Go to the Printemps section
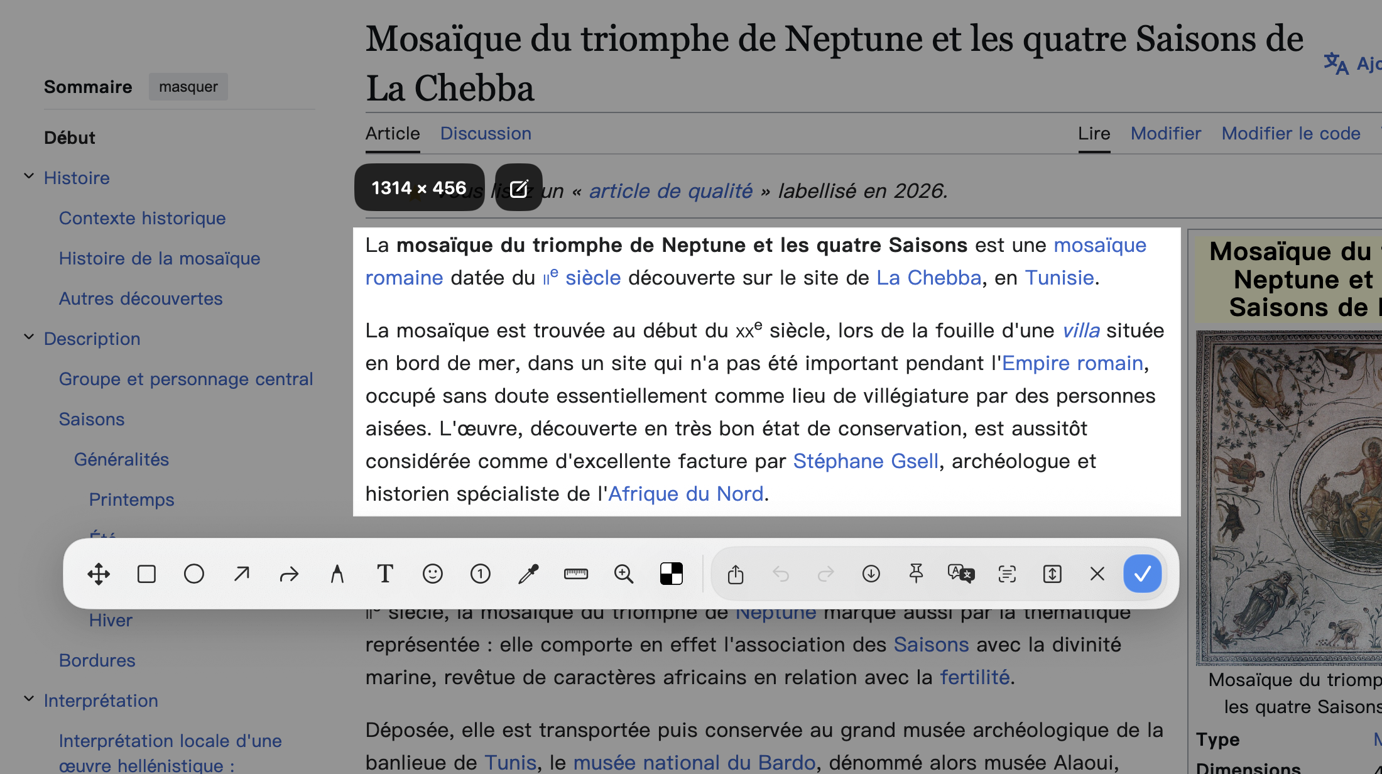1382x774 pixels. (x=132, y=499)
